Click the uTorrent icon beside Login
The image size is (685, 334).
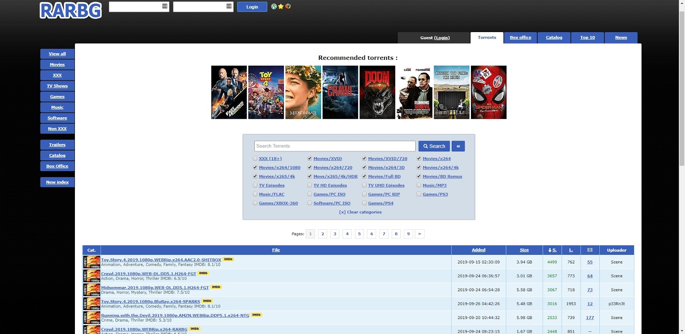[x=274, y=6]
